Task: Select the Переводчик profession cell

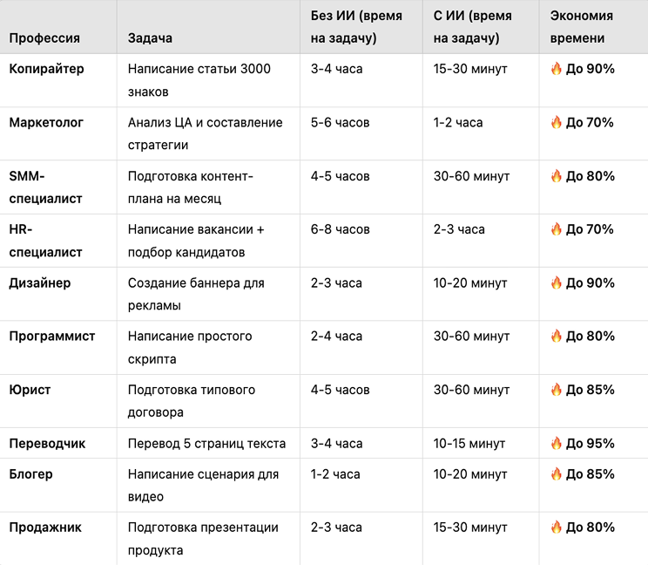Action: pyautogui.click(x=47, y=443)
